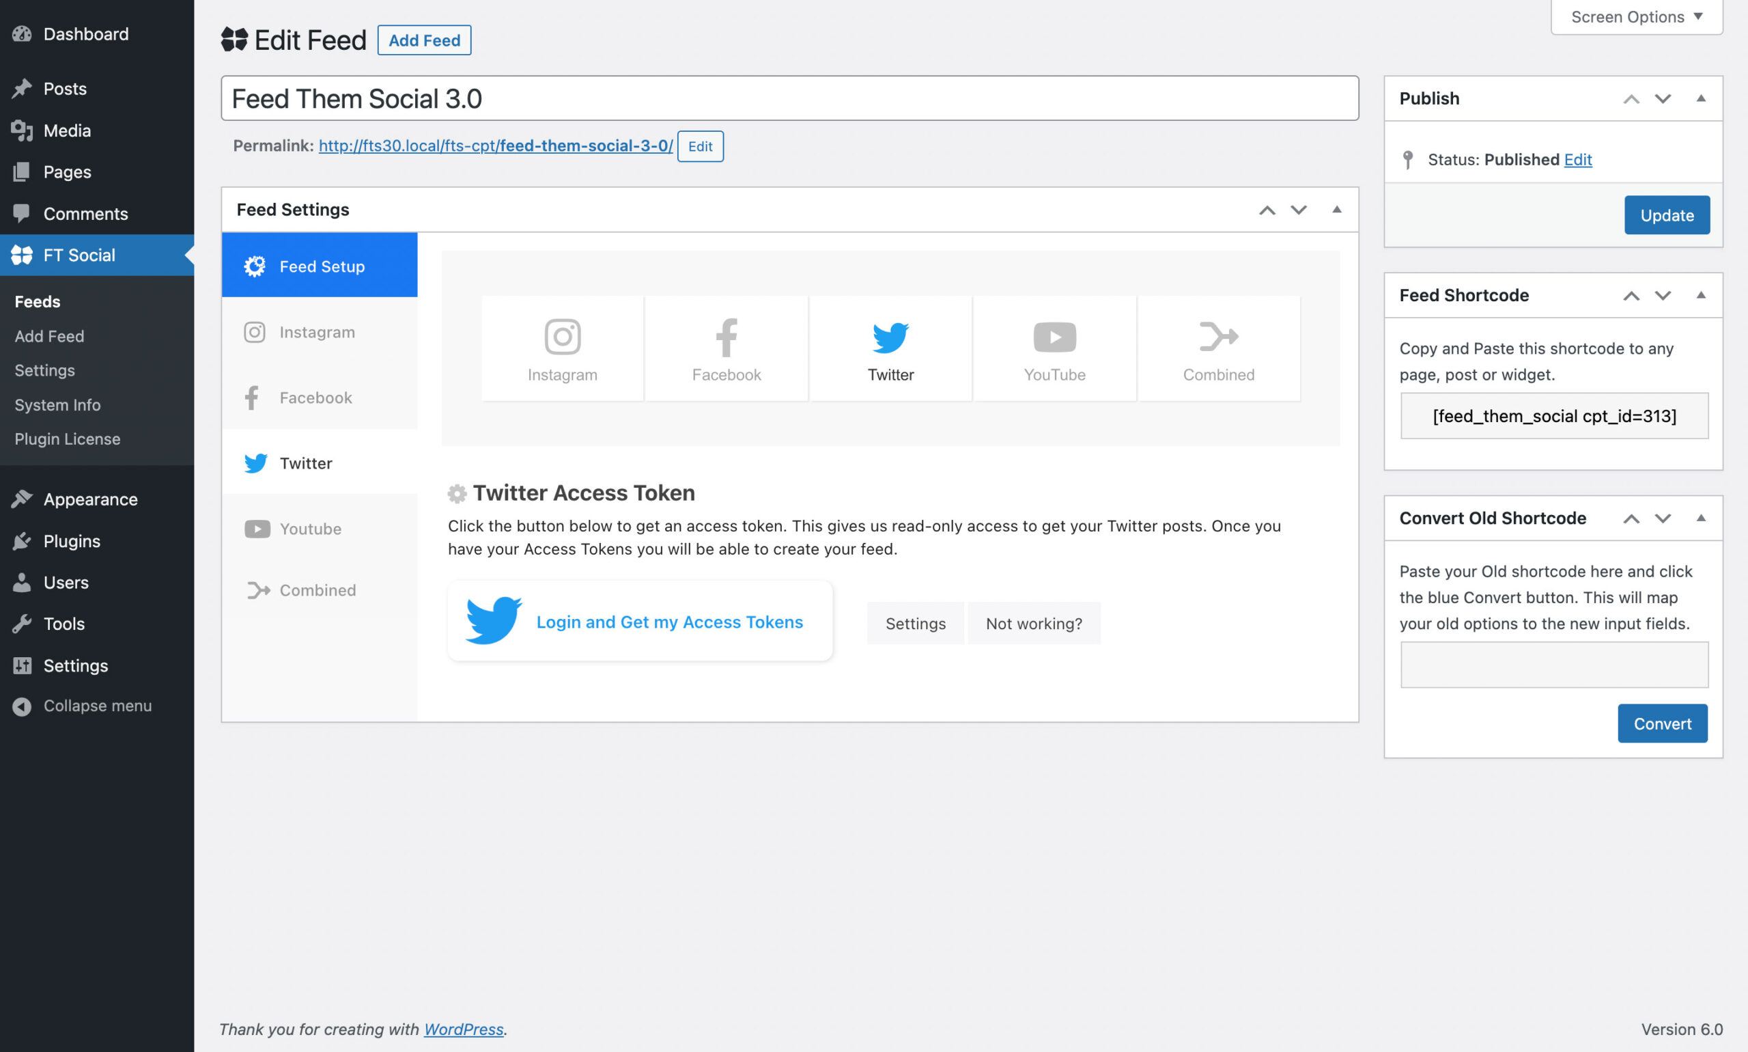Viewport: 1748px width, 1052px height.
Task: Select the Combined feed type card
Action: 1219,348
